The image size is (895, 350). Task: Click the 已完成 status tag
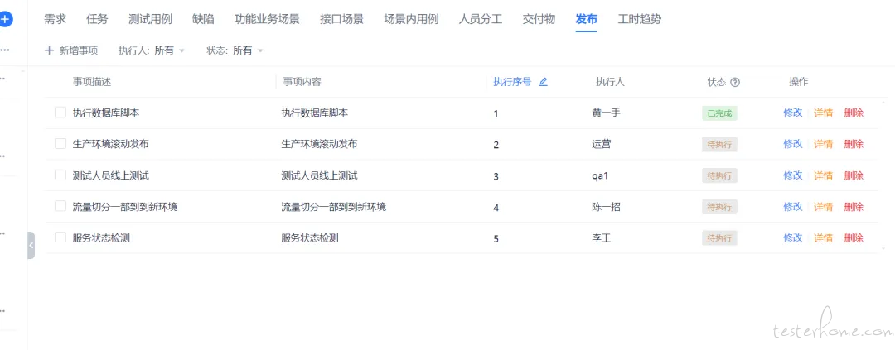tap(719, 113)
